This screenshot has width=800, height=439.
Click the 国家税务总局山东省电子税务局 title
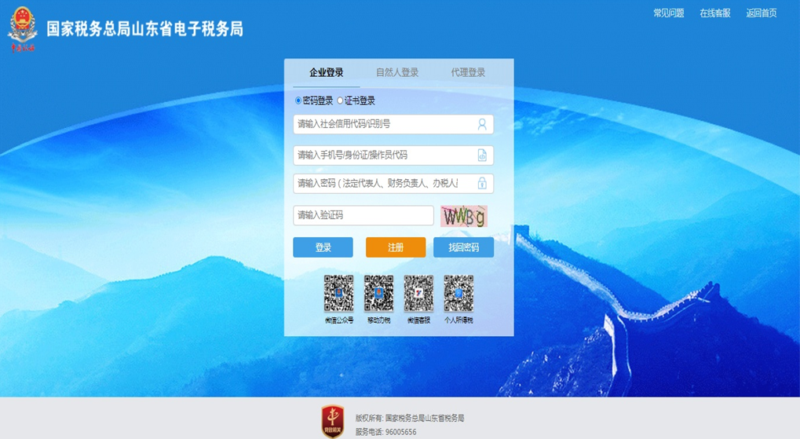(145, 28)
